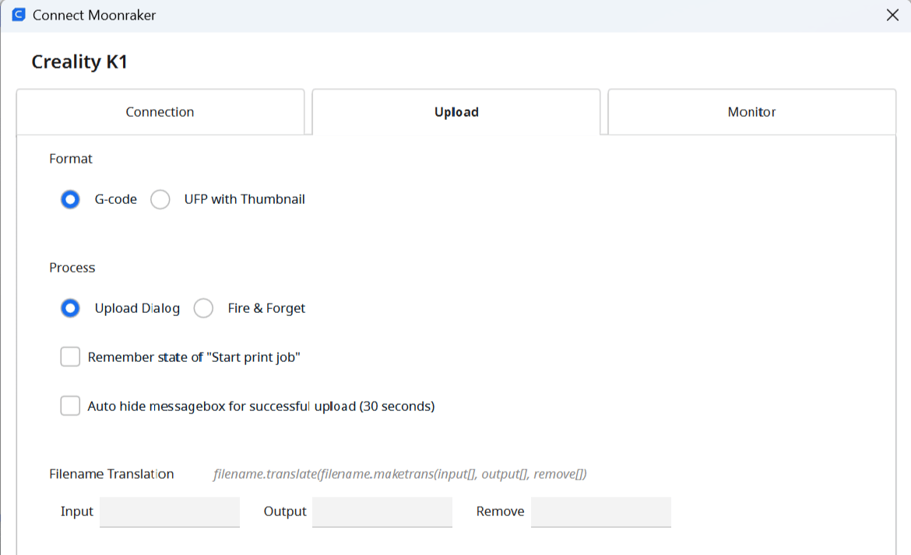Click the Filename Translation label
Image resolution: width=911 pixels, height=555 pixels.
[111, 474]
